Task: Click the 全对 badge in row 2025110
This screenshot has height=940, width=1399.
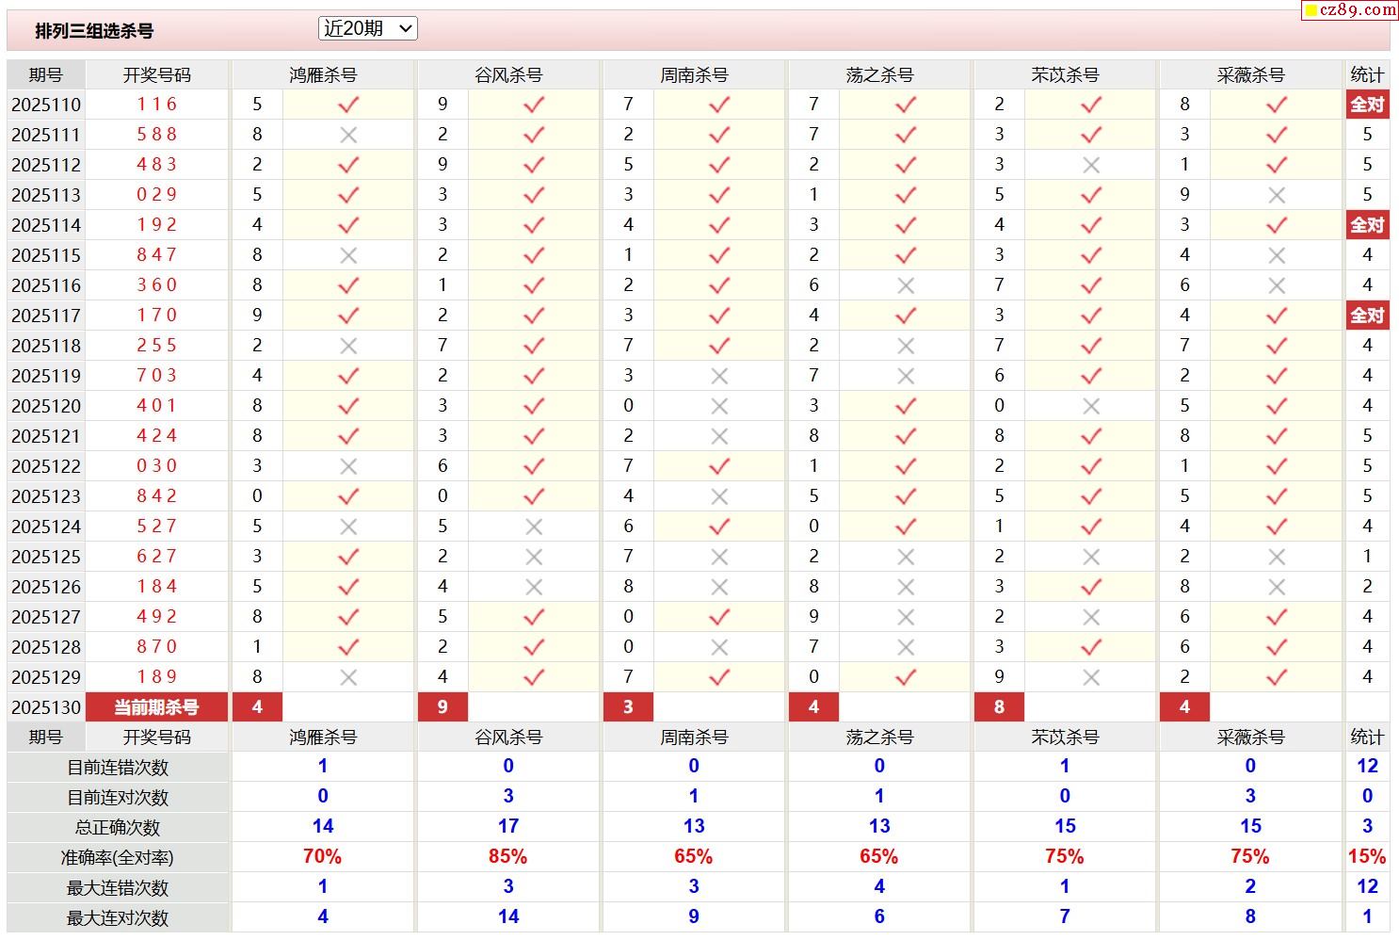Action: tap(1367, 105)
